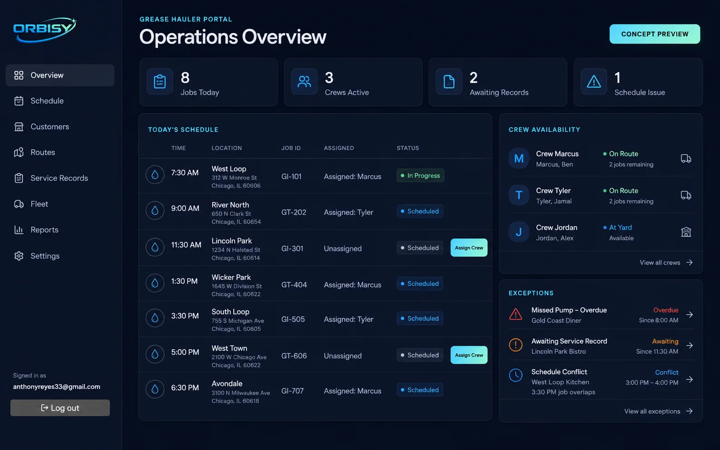
Task: Click Awaiting Service Record alert icon
Action: pos(516,345)
